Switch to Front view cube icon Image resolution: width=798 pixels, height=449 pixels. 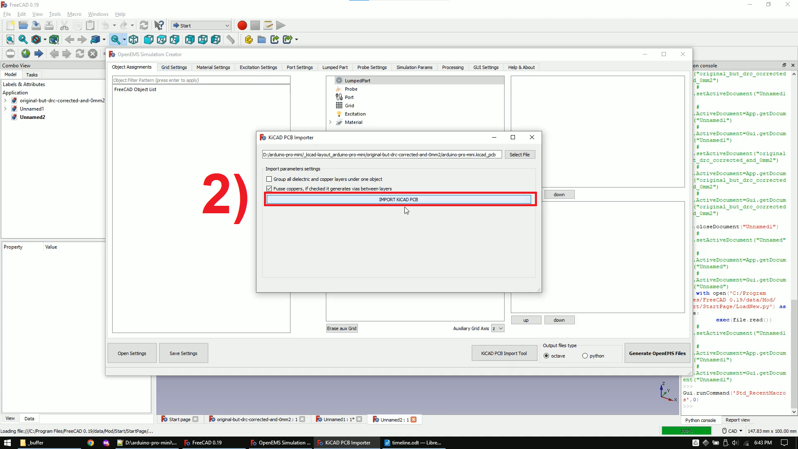pos(149,39)
